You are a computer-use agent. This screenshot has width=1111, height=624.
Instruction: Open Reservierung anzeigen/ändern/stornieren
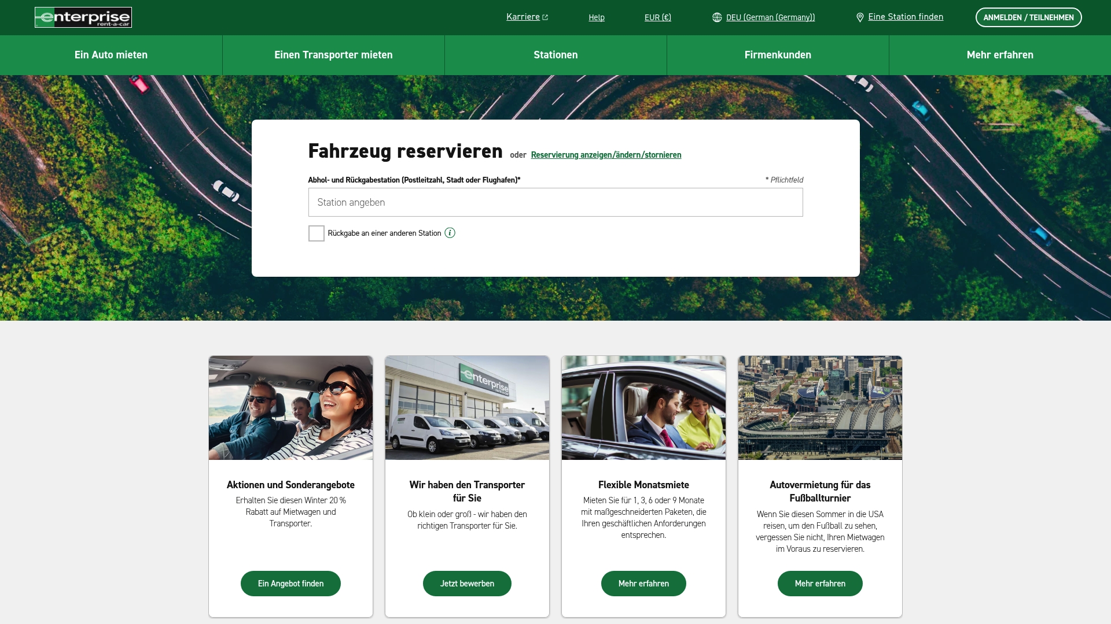(606, 155)
